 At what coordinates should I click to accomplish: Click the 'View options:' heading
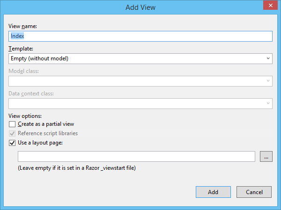25,116
